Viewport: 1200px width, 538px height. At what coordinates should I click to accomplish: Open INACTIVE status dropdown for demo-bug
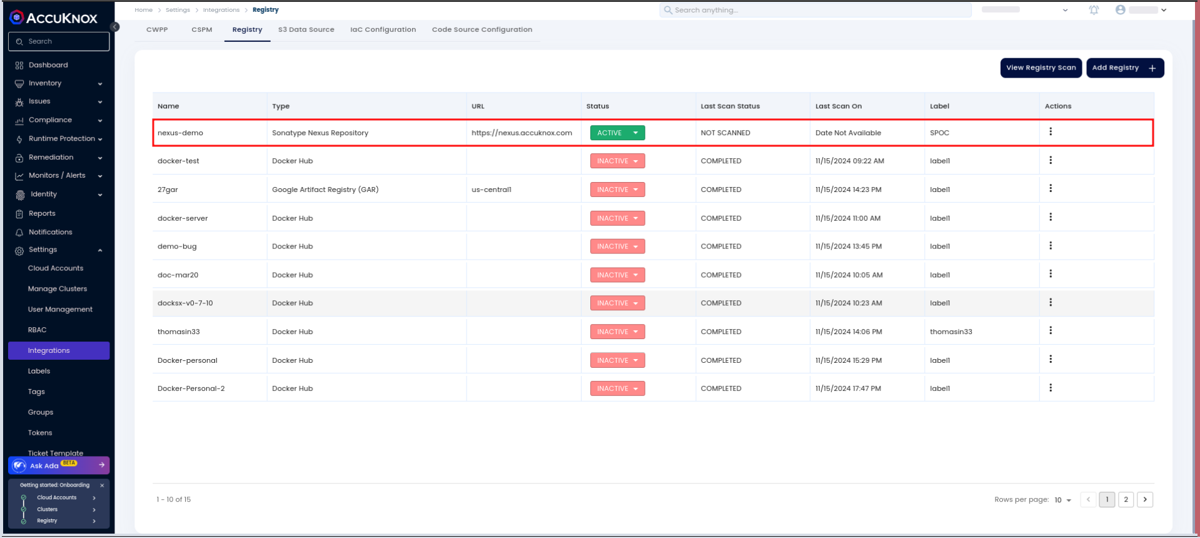point(617,246)
